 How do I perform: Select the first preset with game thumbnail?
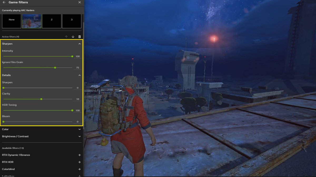[32, 20]
